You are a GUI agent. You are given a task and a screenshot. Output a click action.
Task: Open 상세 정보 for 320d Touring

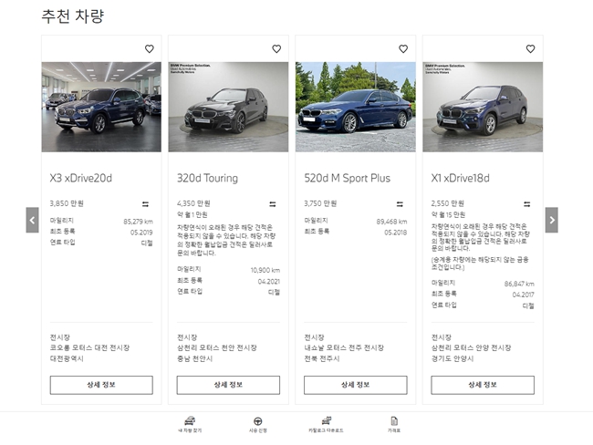pyautogui.click(x=228, y=385)
